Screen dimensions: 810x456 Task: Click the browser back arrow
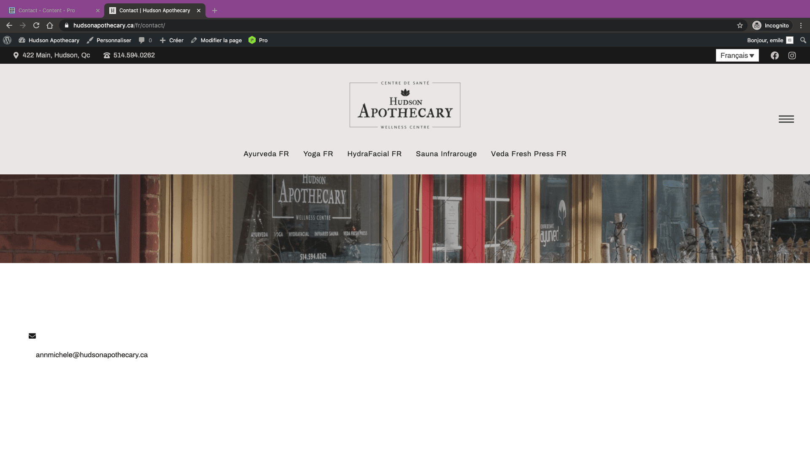(x=9, y=25)
